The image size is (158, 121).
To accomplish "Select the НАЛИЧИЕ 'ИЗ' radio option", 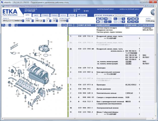I will point(85,11).
